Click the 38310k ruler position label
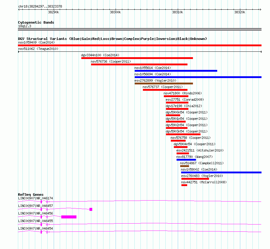This screenshot has width=270, height=249. [177, 12]
